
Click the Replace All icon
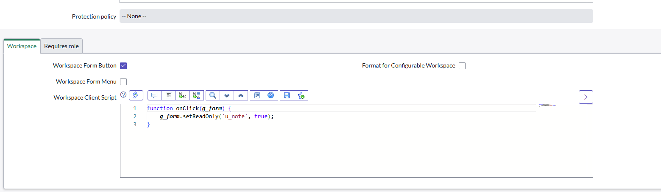point(196,95)
